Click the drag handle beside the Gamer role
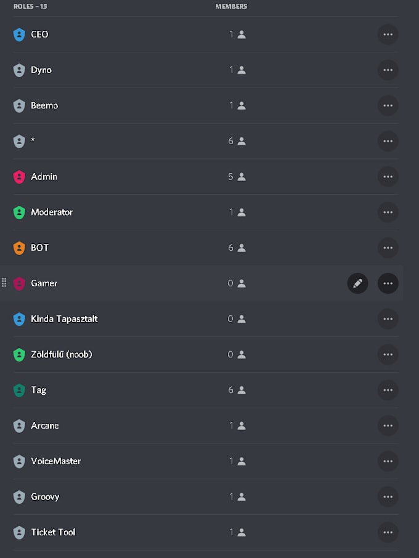Screen dimensions: 419x558 (4, 283)
